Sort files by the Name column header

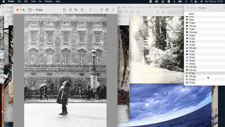(192, 14)
